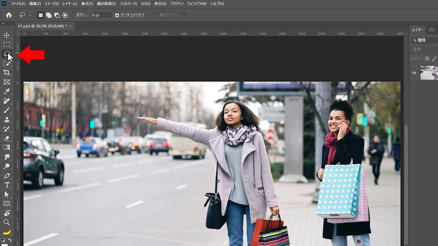Select the Path Selection tool

tap(7, 195)
